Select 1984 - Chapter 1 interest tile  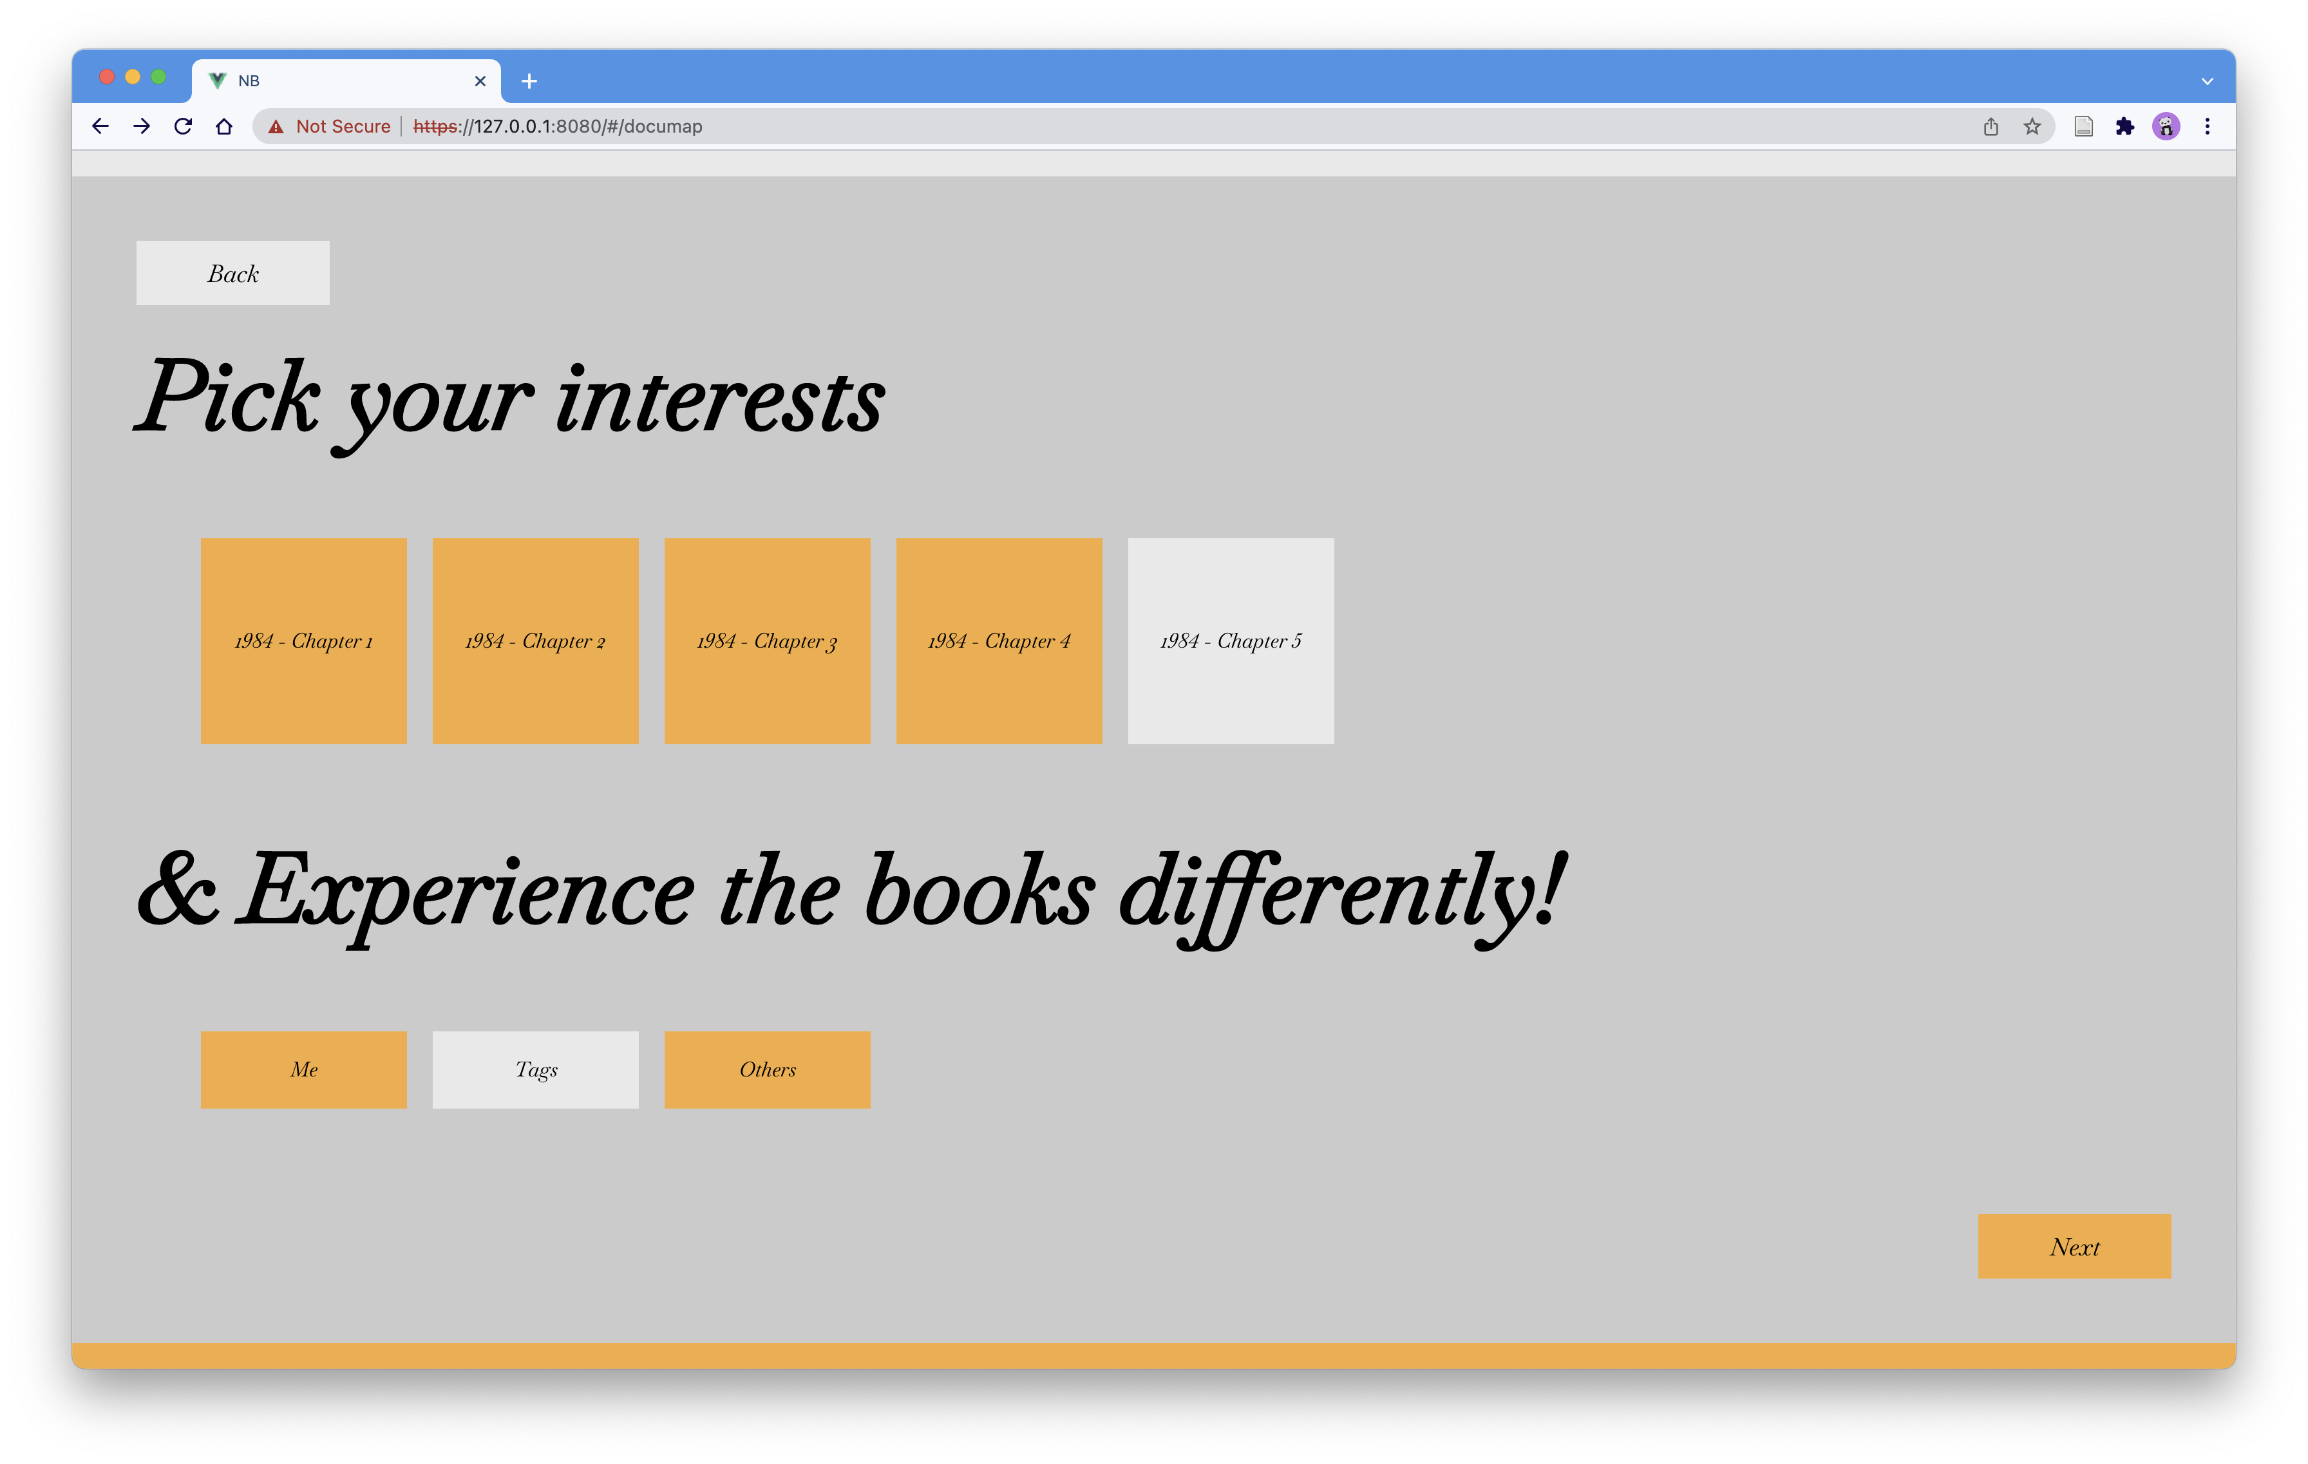pos(305,641)
